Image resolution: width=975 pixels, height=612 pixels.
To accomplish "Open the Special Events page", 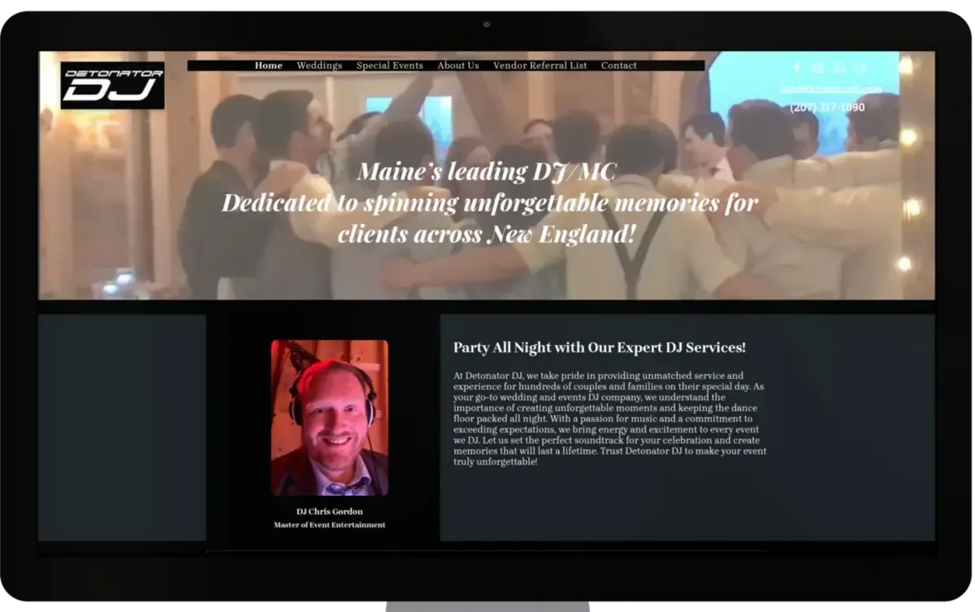I will [x=390, y=66].
